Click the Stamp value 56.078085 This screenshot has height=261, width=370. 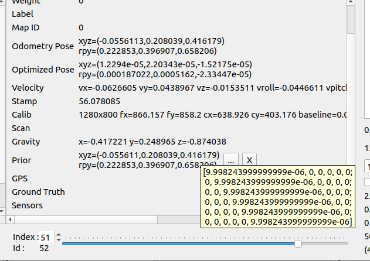100,101
